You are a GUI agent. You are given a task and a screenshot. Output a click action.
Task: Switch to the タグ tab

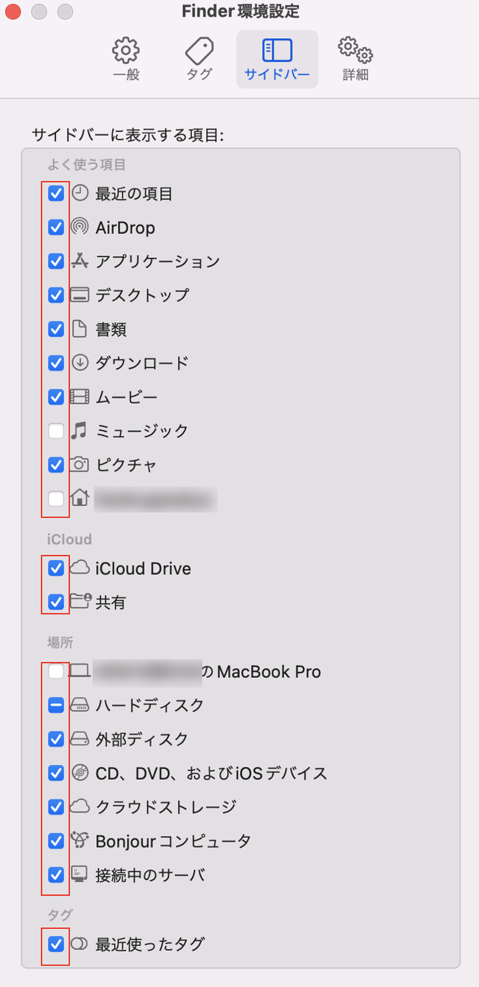200,59
